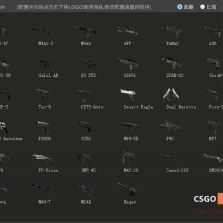Choose the Dual Beretta icon
The height and width of the screenshot is (223, 223).
point(171,95)
